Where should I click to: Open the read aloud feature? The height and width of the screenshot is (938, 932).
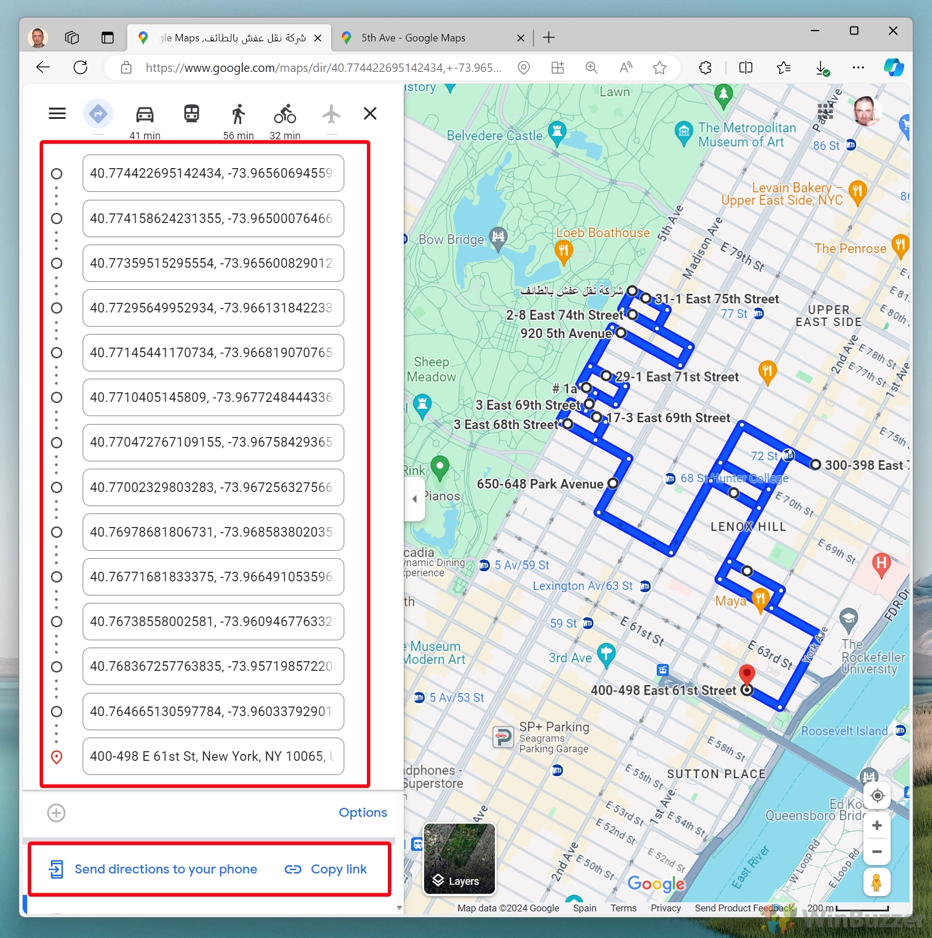click(x=626, y=68)
